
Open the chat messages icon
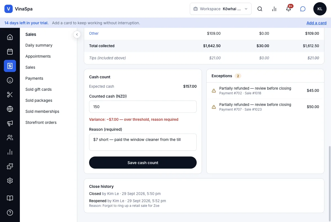pyautogui.click(x=303, y=9)
